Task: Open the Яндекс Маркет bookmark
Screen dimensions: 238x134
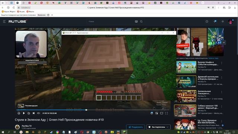Action: pos(9,12)
